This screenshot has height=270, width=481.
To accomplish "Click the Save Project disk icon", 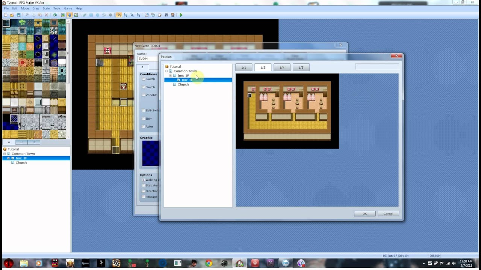I will tap(18, 15).
